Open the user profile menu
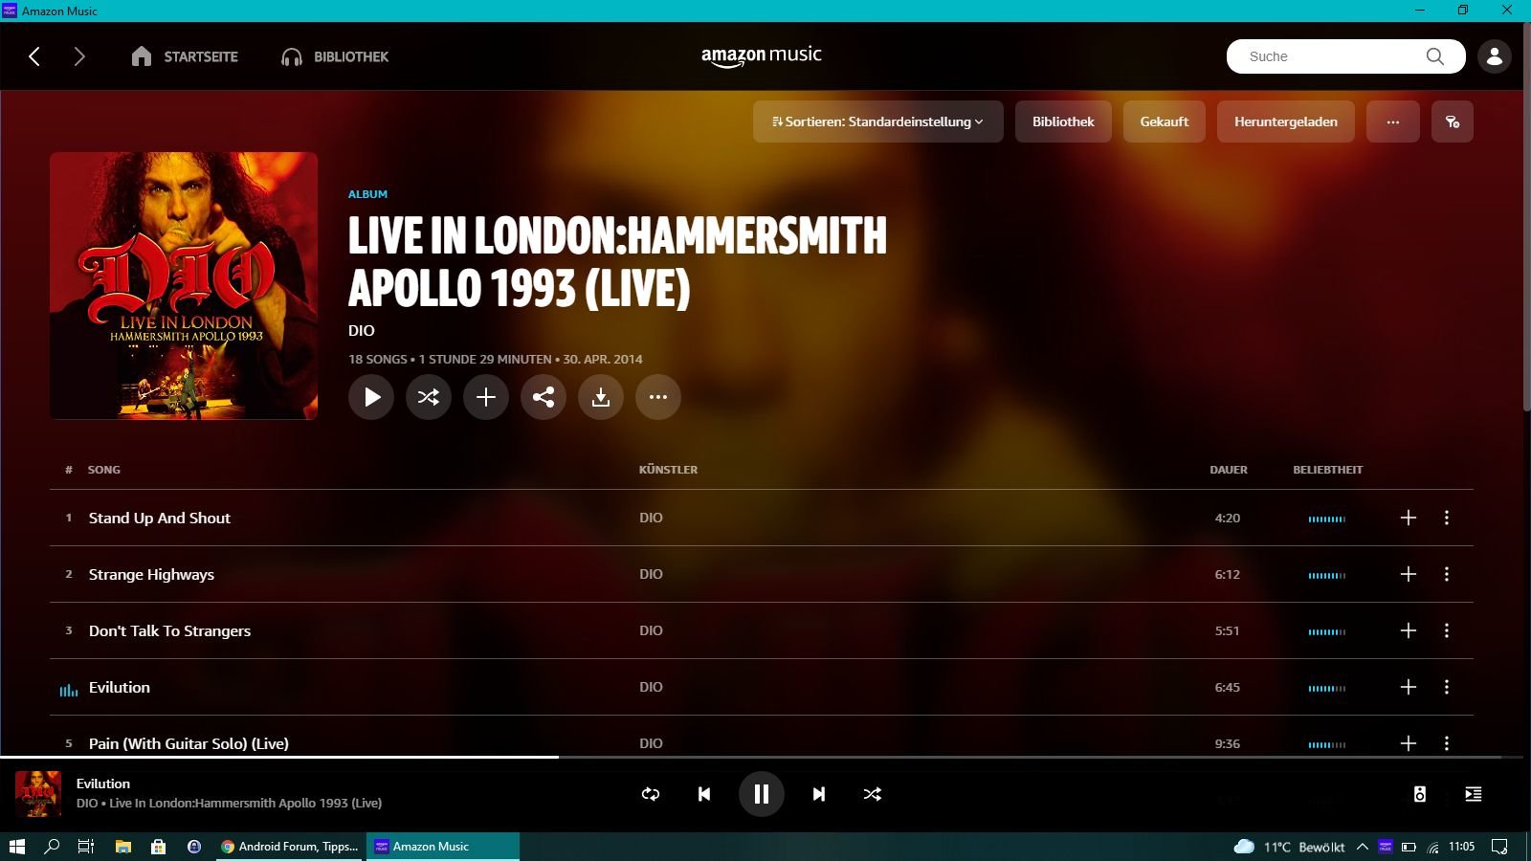 (x=1495, y=56)
